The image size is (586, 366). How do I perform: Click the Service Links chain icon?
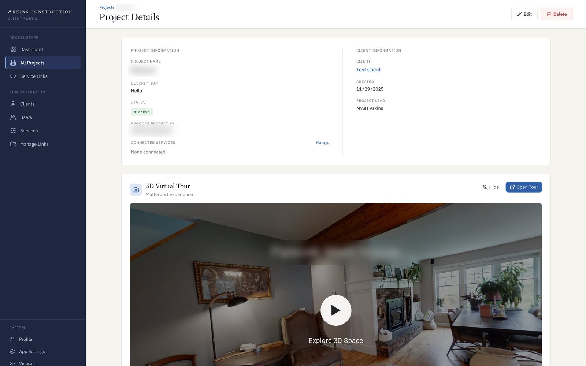tap(13, 76)
